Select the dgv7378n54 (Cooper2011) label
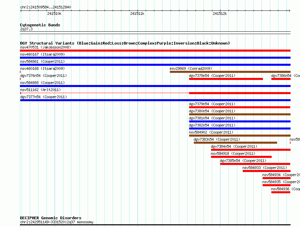This screenshot has height=227, width=300. click(212, 76)
